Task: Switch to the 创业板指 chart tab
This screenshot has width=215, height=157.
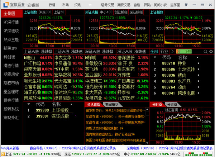Action: tap(121, 12)
